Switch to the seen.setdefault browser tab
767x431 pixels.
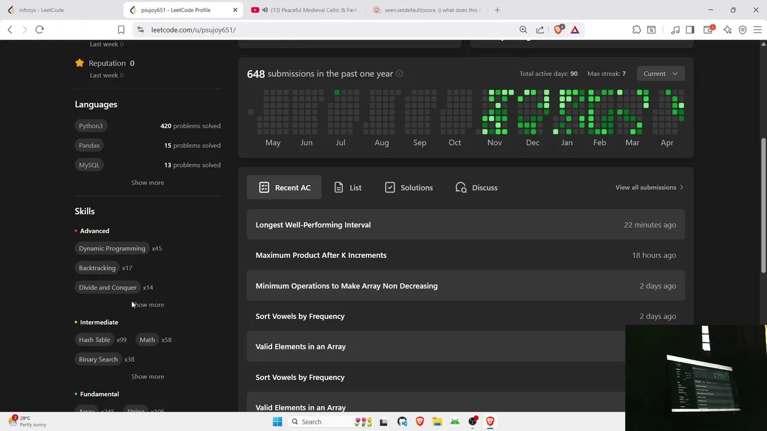point(427,10)
